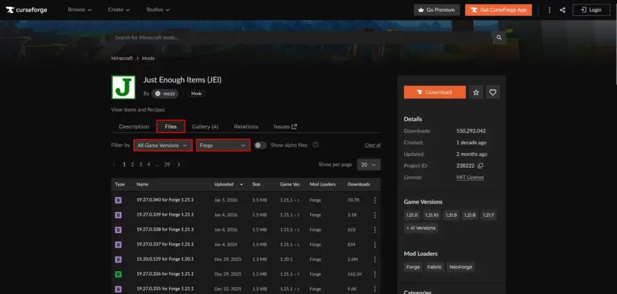Star the Just Enough Items mod
Viewport: 617px width, 294px height.
point(476,92)
